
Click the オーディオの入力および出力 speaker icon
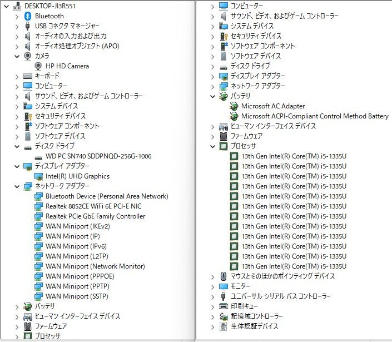pyautogui.click(x=27, y=36)
